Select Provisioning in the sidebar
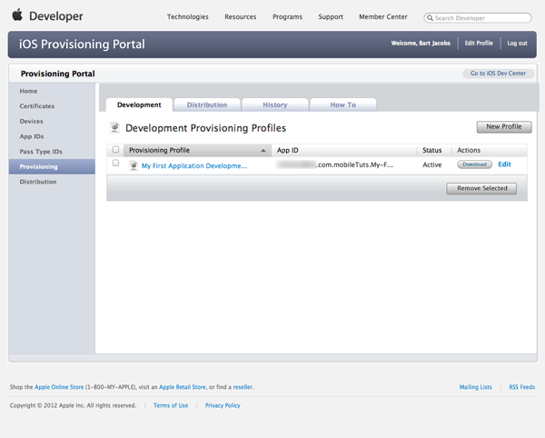Viewport: 545px width, 438px height. (52, 166)
